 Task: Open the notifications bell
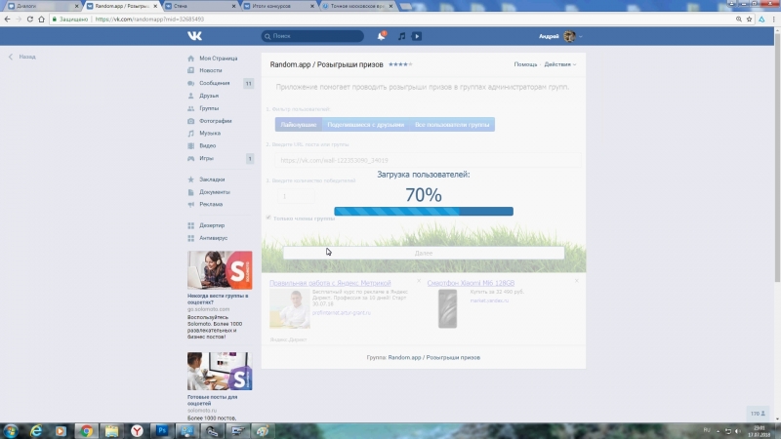tap(381, 36)
